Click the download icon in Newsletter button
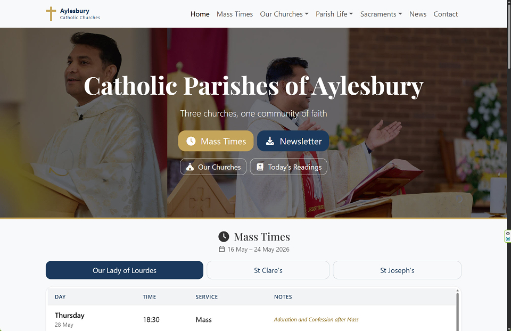511x331 pixels. point(270,141)
